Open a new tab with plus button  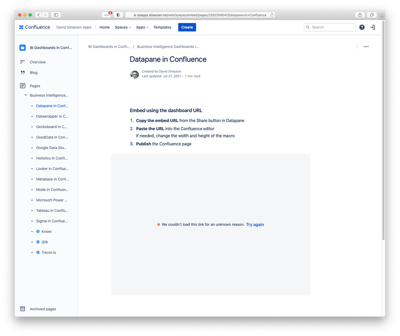[x=382, y=16]
